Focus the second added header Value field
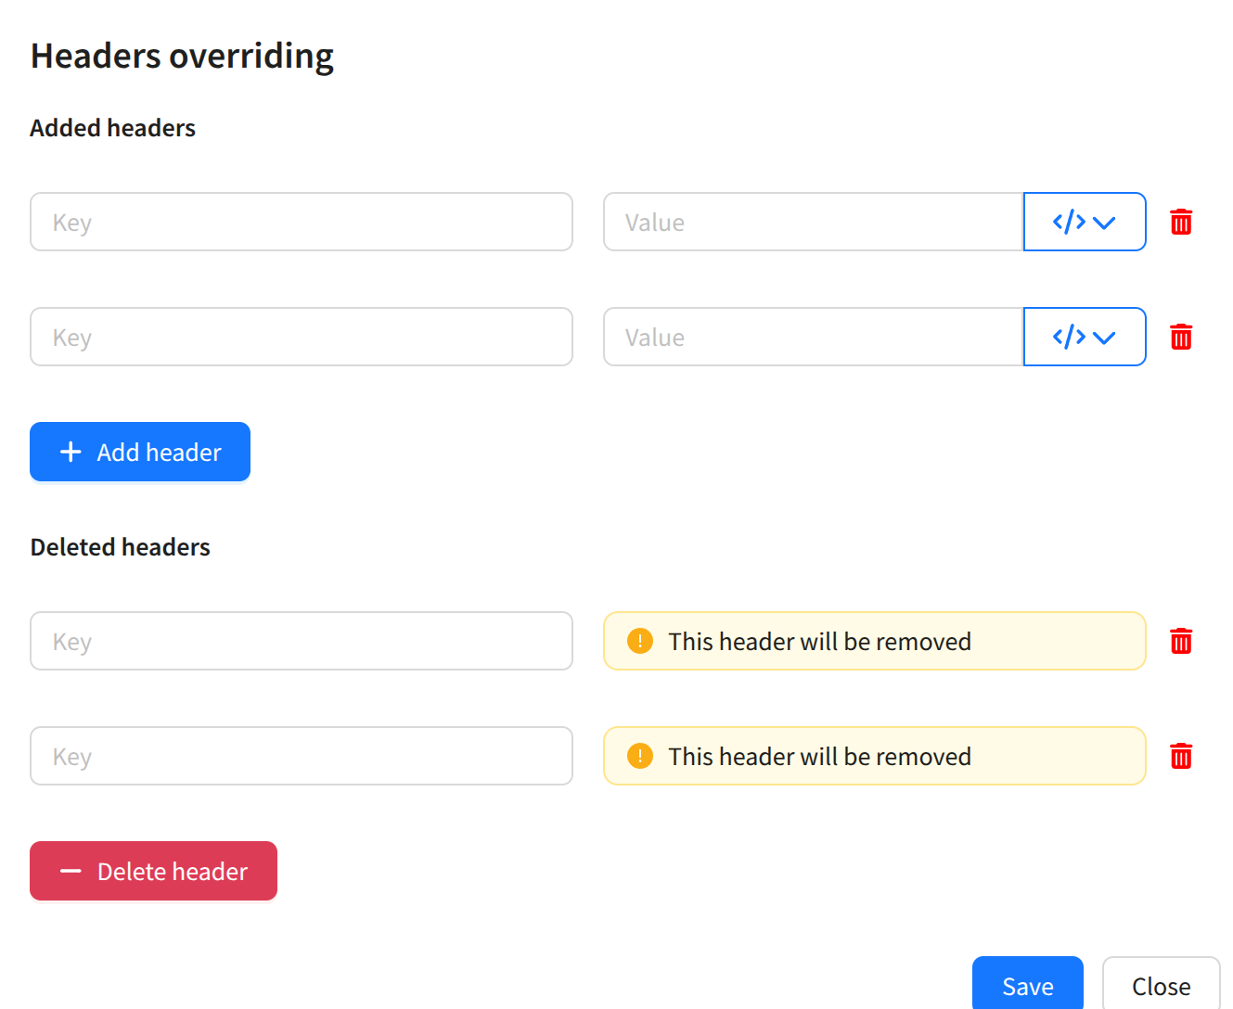The image size is (1233, 1009). click(x=813, y=337)
